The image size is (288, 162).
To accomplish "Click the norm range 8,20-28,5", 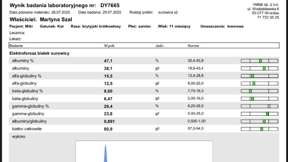I will [195, 106].
